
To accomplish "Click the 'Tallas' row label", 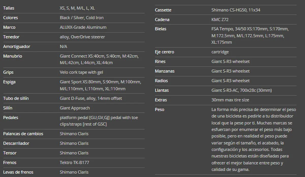I will click(x=9, y=8).
